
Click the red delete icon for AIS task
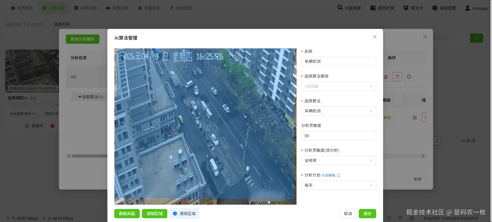(397, 77)
